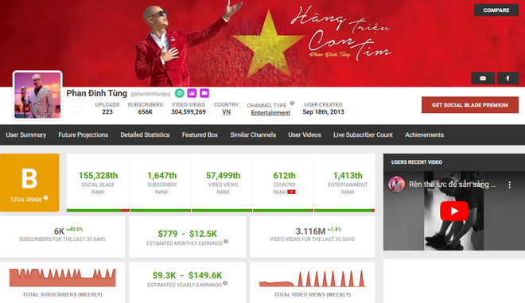The width and height of the screenshot is (525, 303).
Task: Open Estimated Monthly Earnings help icon
Action: 226,242
